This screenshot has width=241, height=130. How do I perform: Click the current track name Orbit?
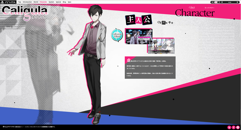[230, 2]
